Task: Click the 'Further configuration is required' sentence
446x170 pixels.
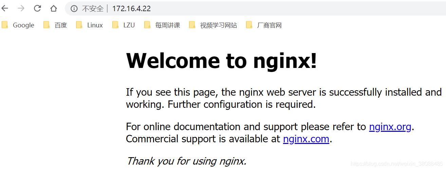Action: click(x=242, y=104)
